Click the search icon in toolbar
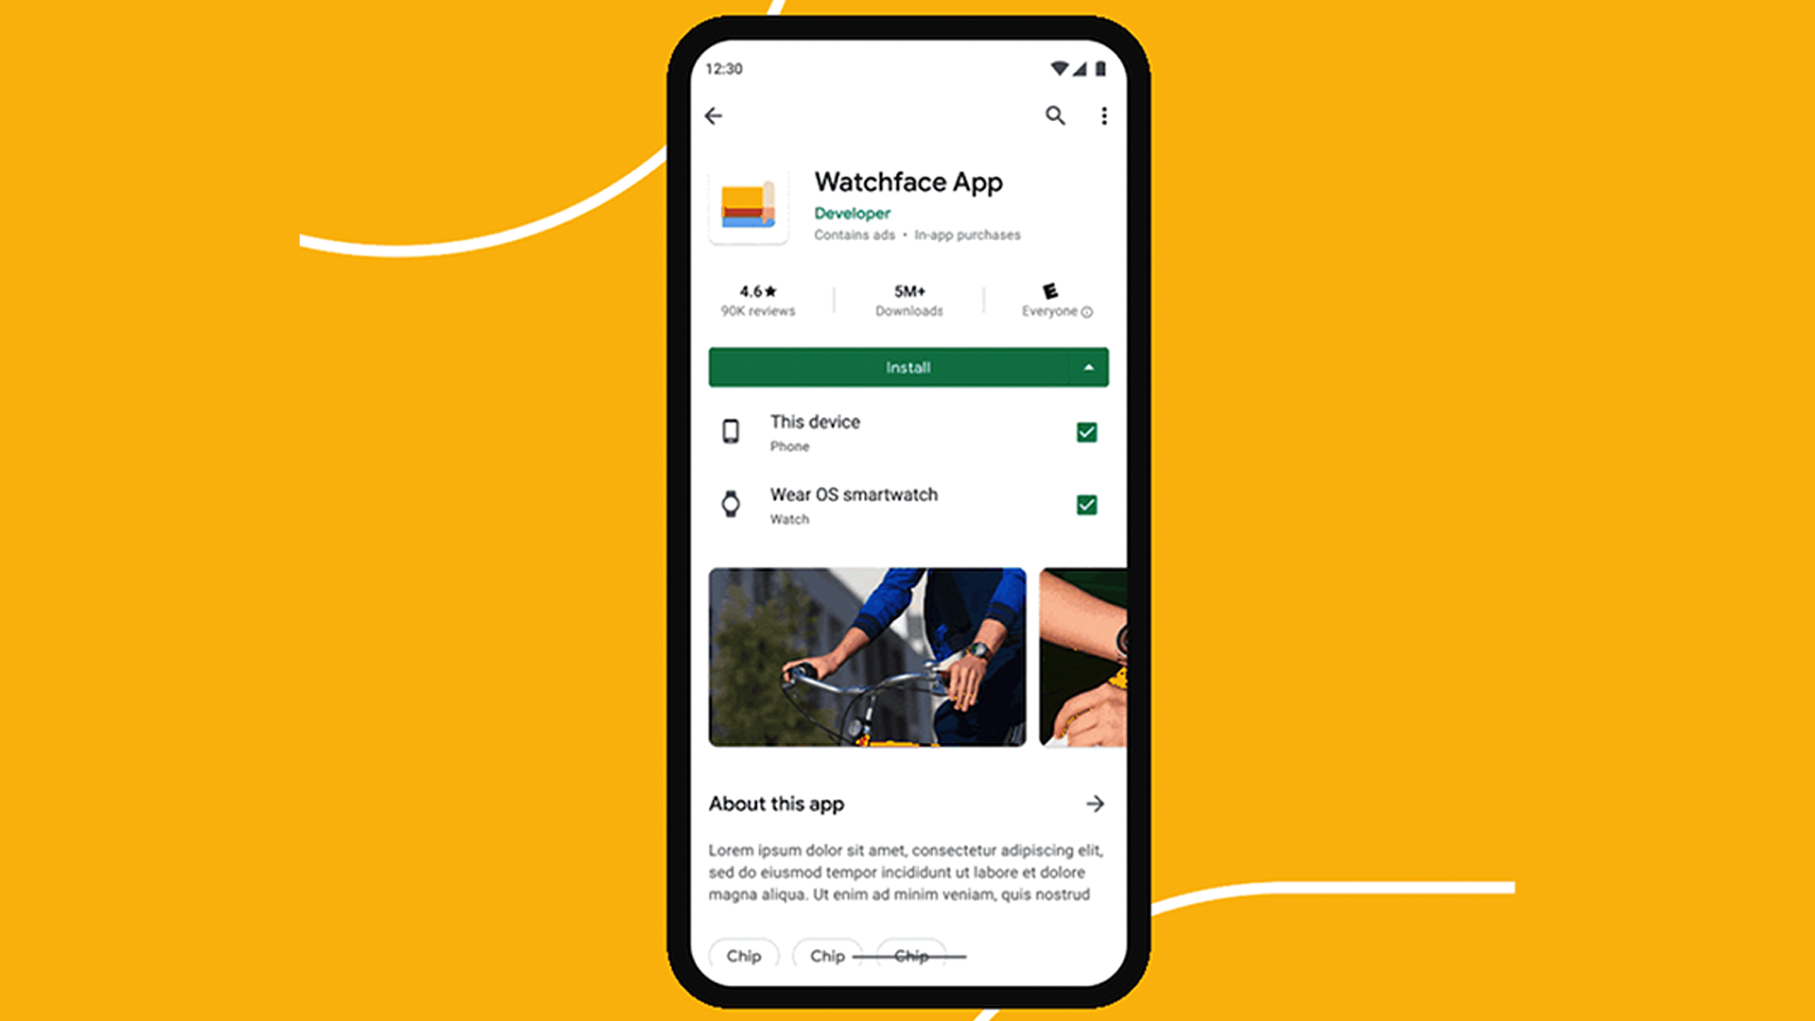 pyautogui.click(x=1055, y=114)
